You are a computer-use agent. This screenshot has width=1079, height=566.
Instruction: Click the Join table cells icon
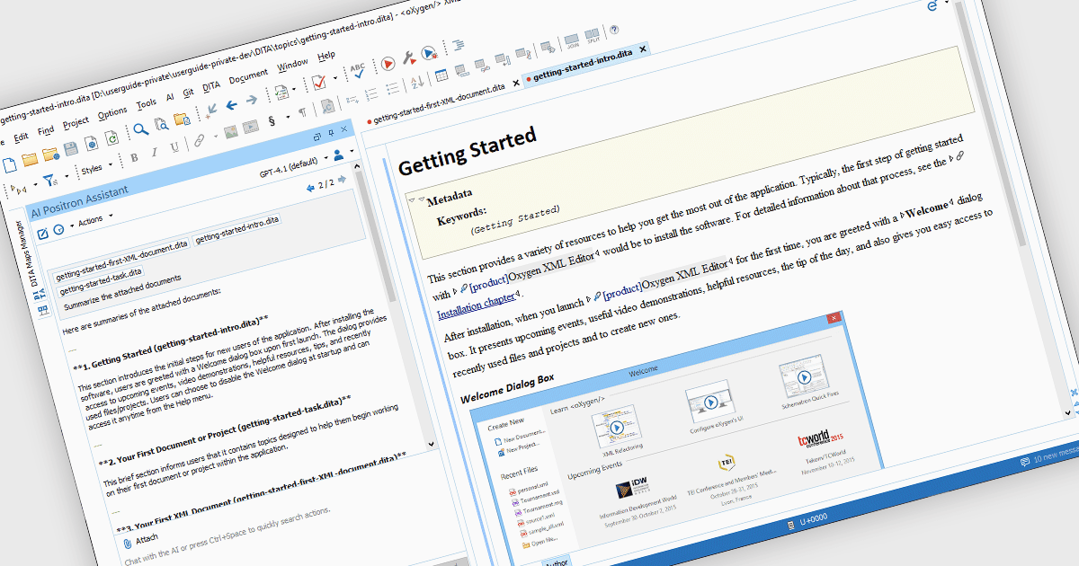pyautogui.click(x=572, y=43)
